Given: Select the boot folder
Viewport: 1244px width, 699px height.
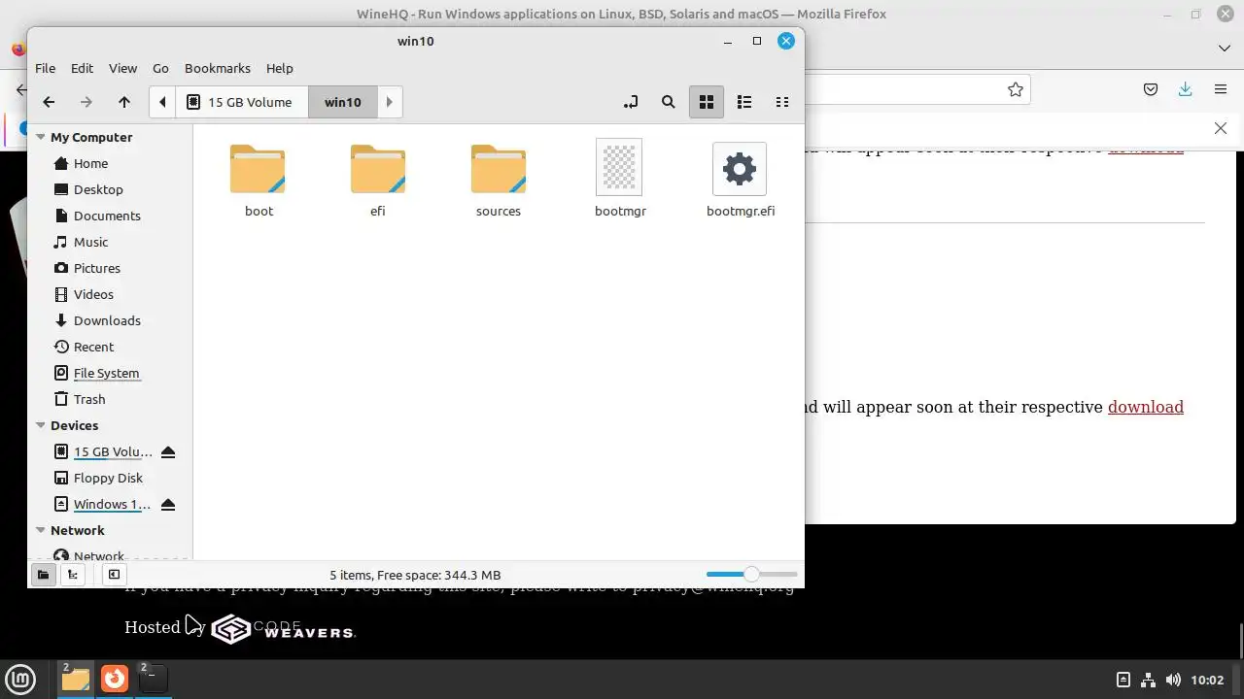Looking at the screenshot, I should pos(259,181).
